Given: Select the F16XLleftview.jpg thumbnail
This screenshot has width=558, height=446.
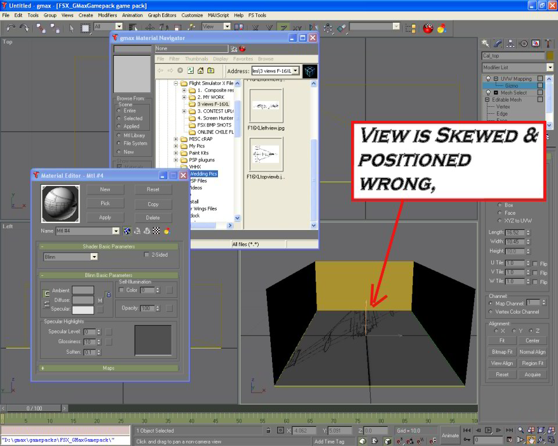Looking at the screenshot, I should (x=266, y=106).
